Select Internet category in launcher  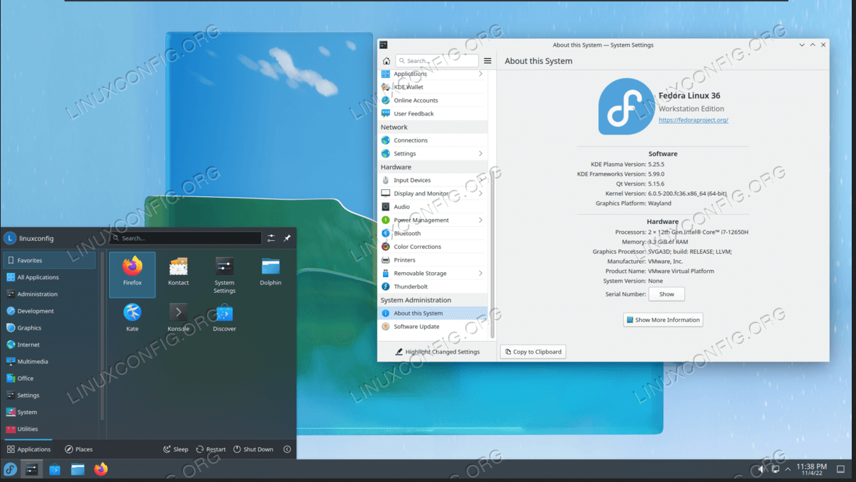tap(49, 344)
